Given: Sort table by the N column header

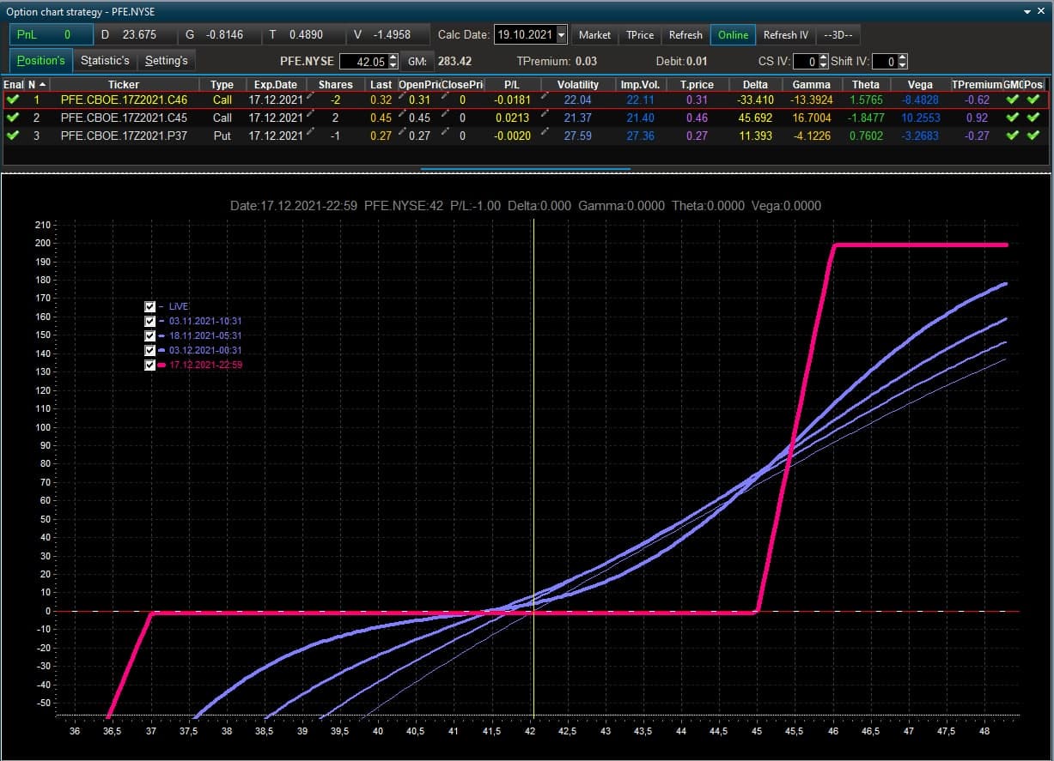Looking at the screenshot, I should click(x=36, y=84).
